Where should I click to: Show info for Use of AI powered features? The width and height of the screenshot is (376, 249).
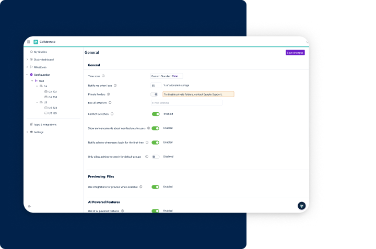point(123,211)
